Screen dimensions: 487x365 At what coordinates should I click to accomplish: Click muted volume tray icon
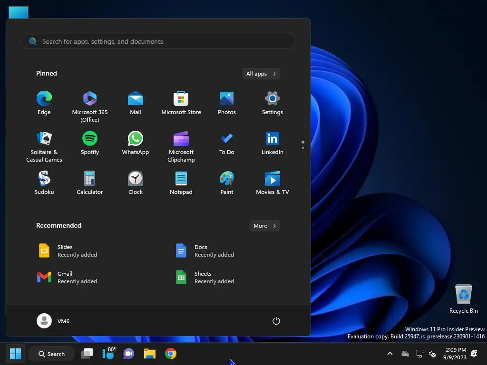click(x=432, y=354)
